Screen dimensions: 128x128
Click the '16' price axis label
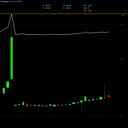point(123,16)
